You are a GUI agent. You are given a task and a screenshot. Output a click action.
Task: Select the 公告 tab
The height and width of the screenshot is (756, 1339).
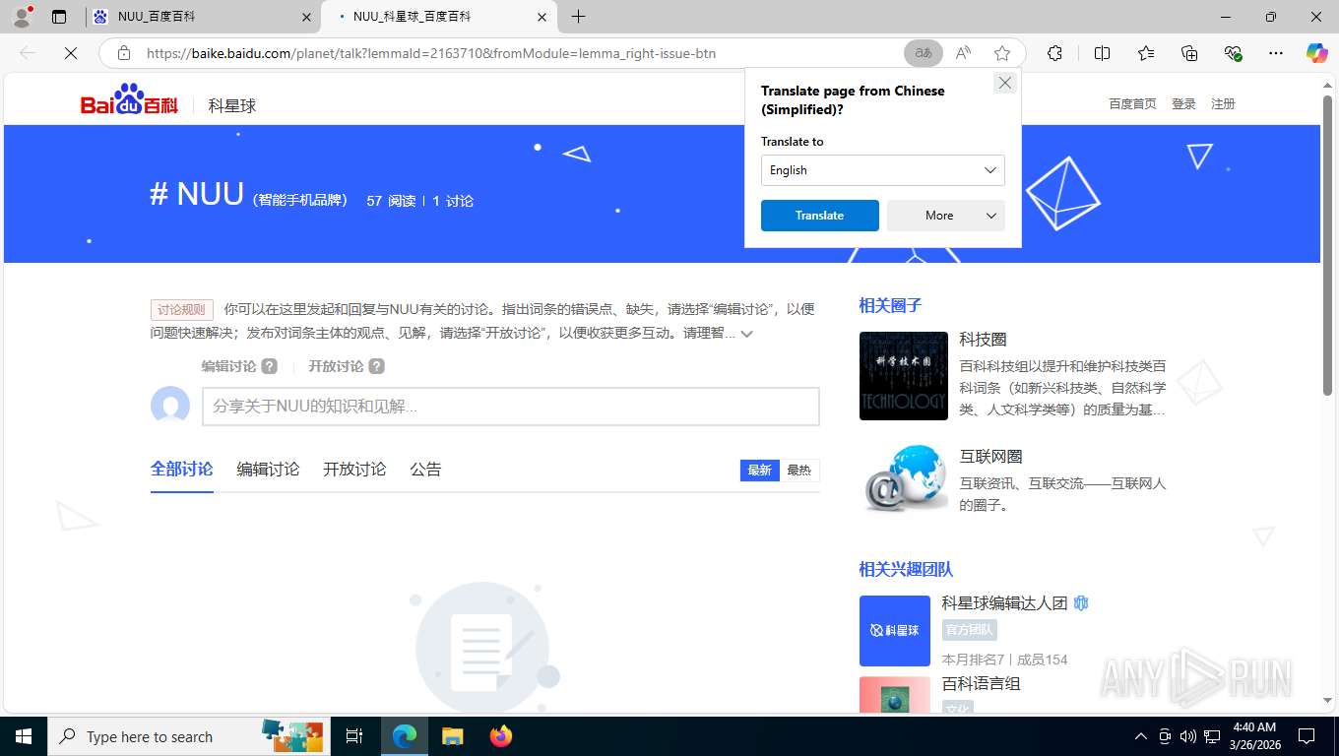click(425, 470)
